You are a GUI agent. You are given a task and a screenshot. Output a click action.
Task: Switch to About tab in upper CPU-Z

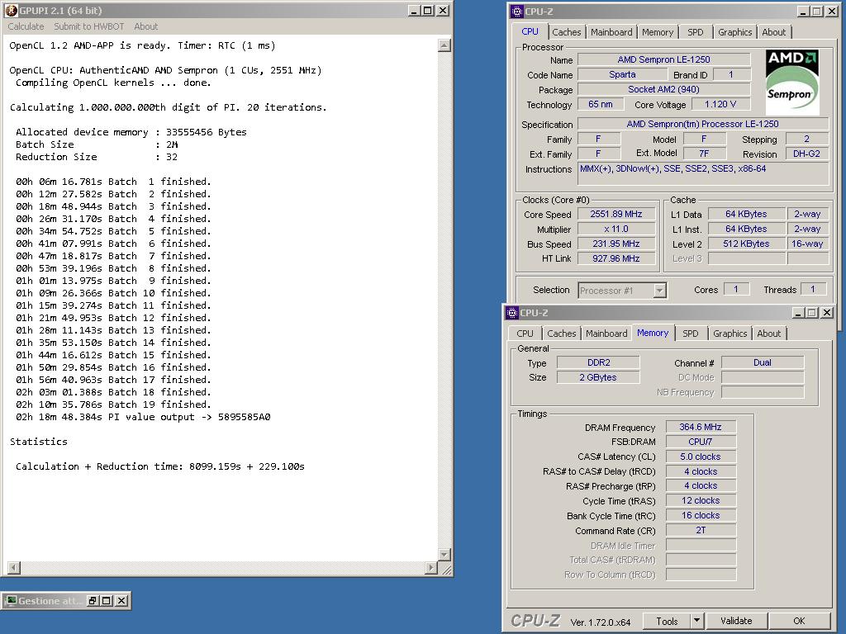(x=773, y=32)
